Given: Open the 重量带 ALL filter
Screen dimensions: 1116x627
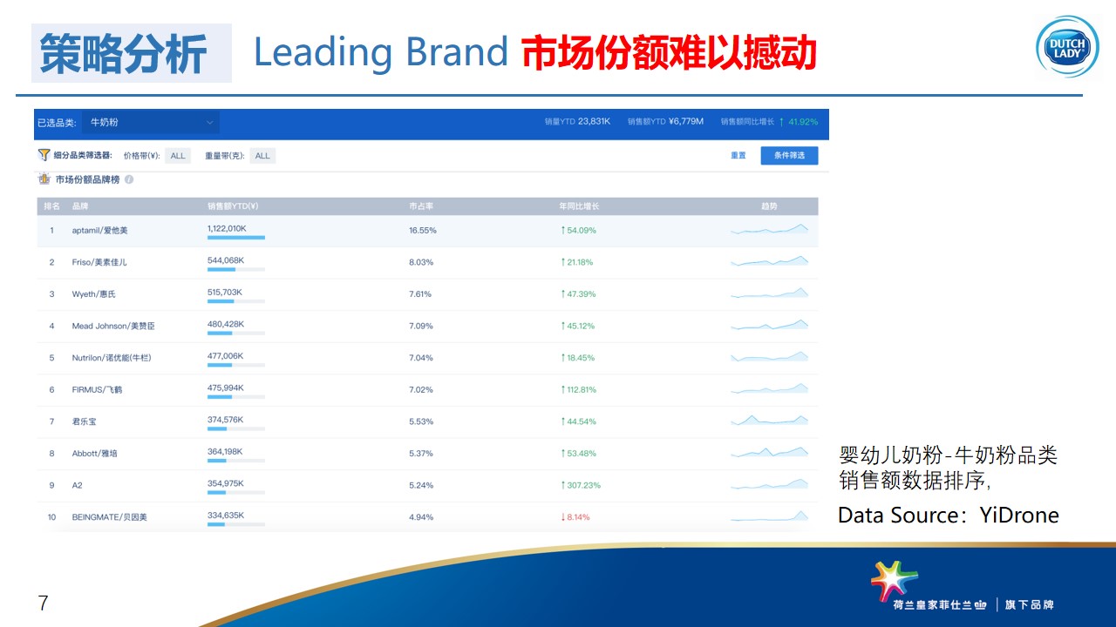Looking at the screenshot, I should (x=262, y=156).
